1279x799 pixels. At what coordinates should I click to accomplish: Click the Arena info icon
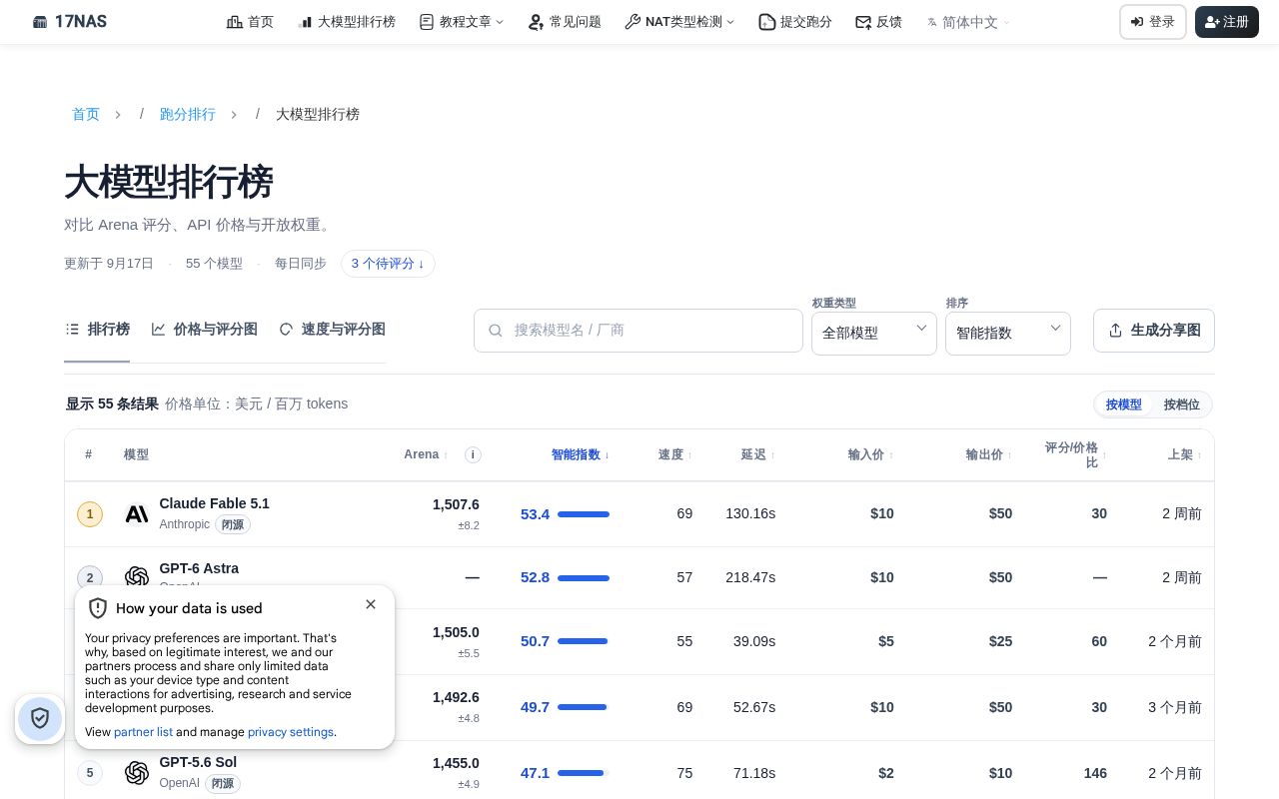tap(473, 454)
